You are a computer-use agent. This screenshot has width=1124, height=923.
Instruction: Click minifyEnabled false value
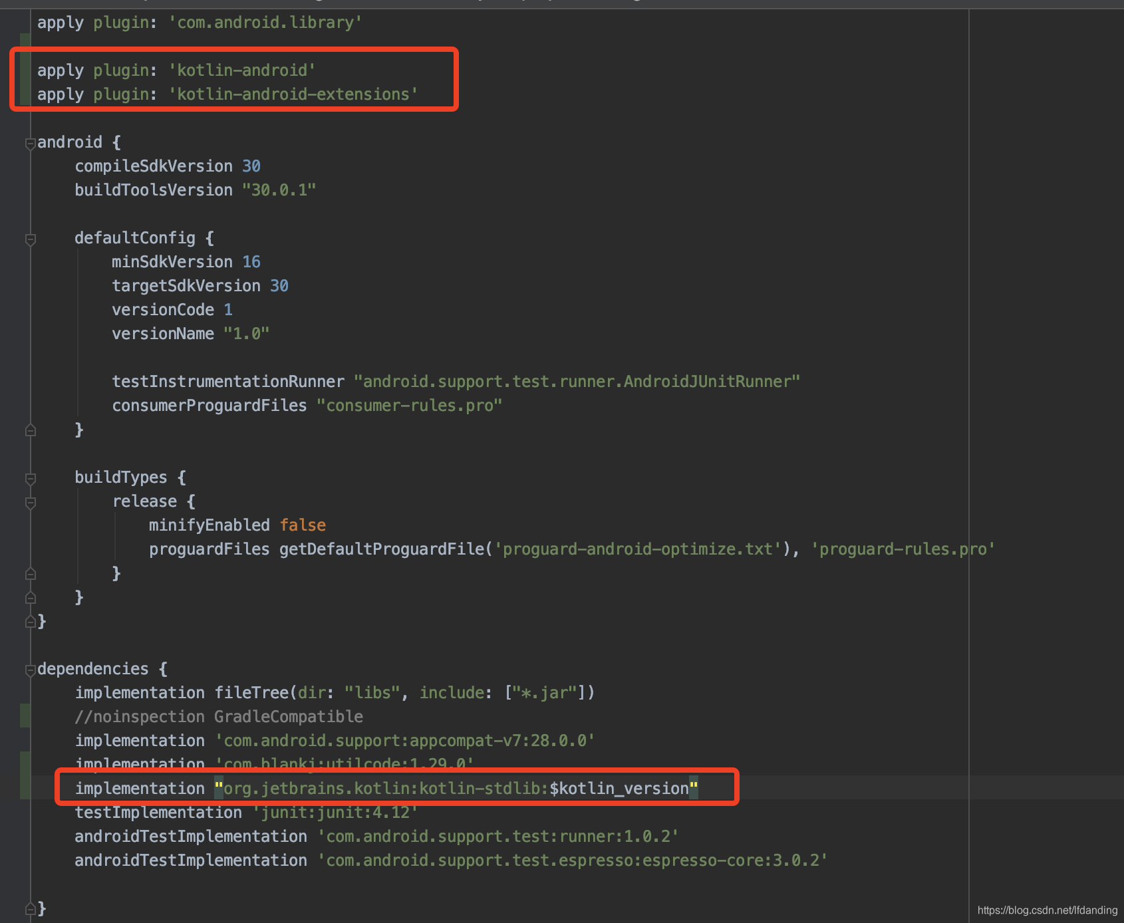pyautogui.click(x=303, y=525)
